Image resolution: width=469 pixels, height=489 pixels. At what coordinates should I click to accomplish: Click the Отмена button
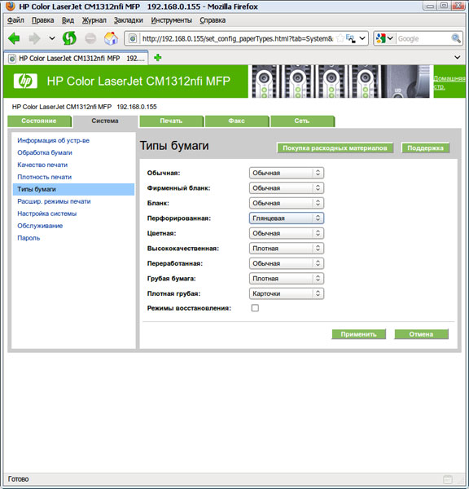tap(421, 334)
